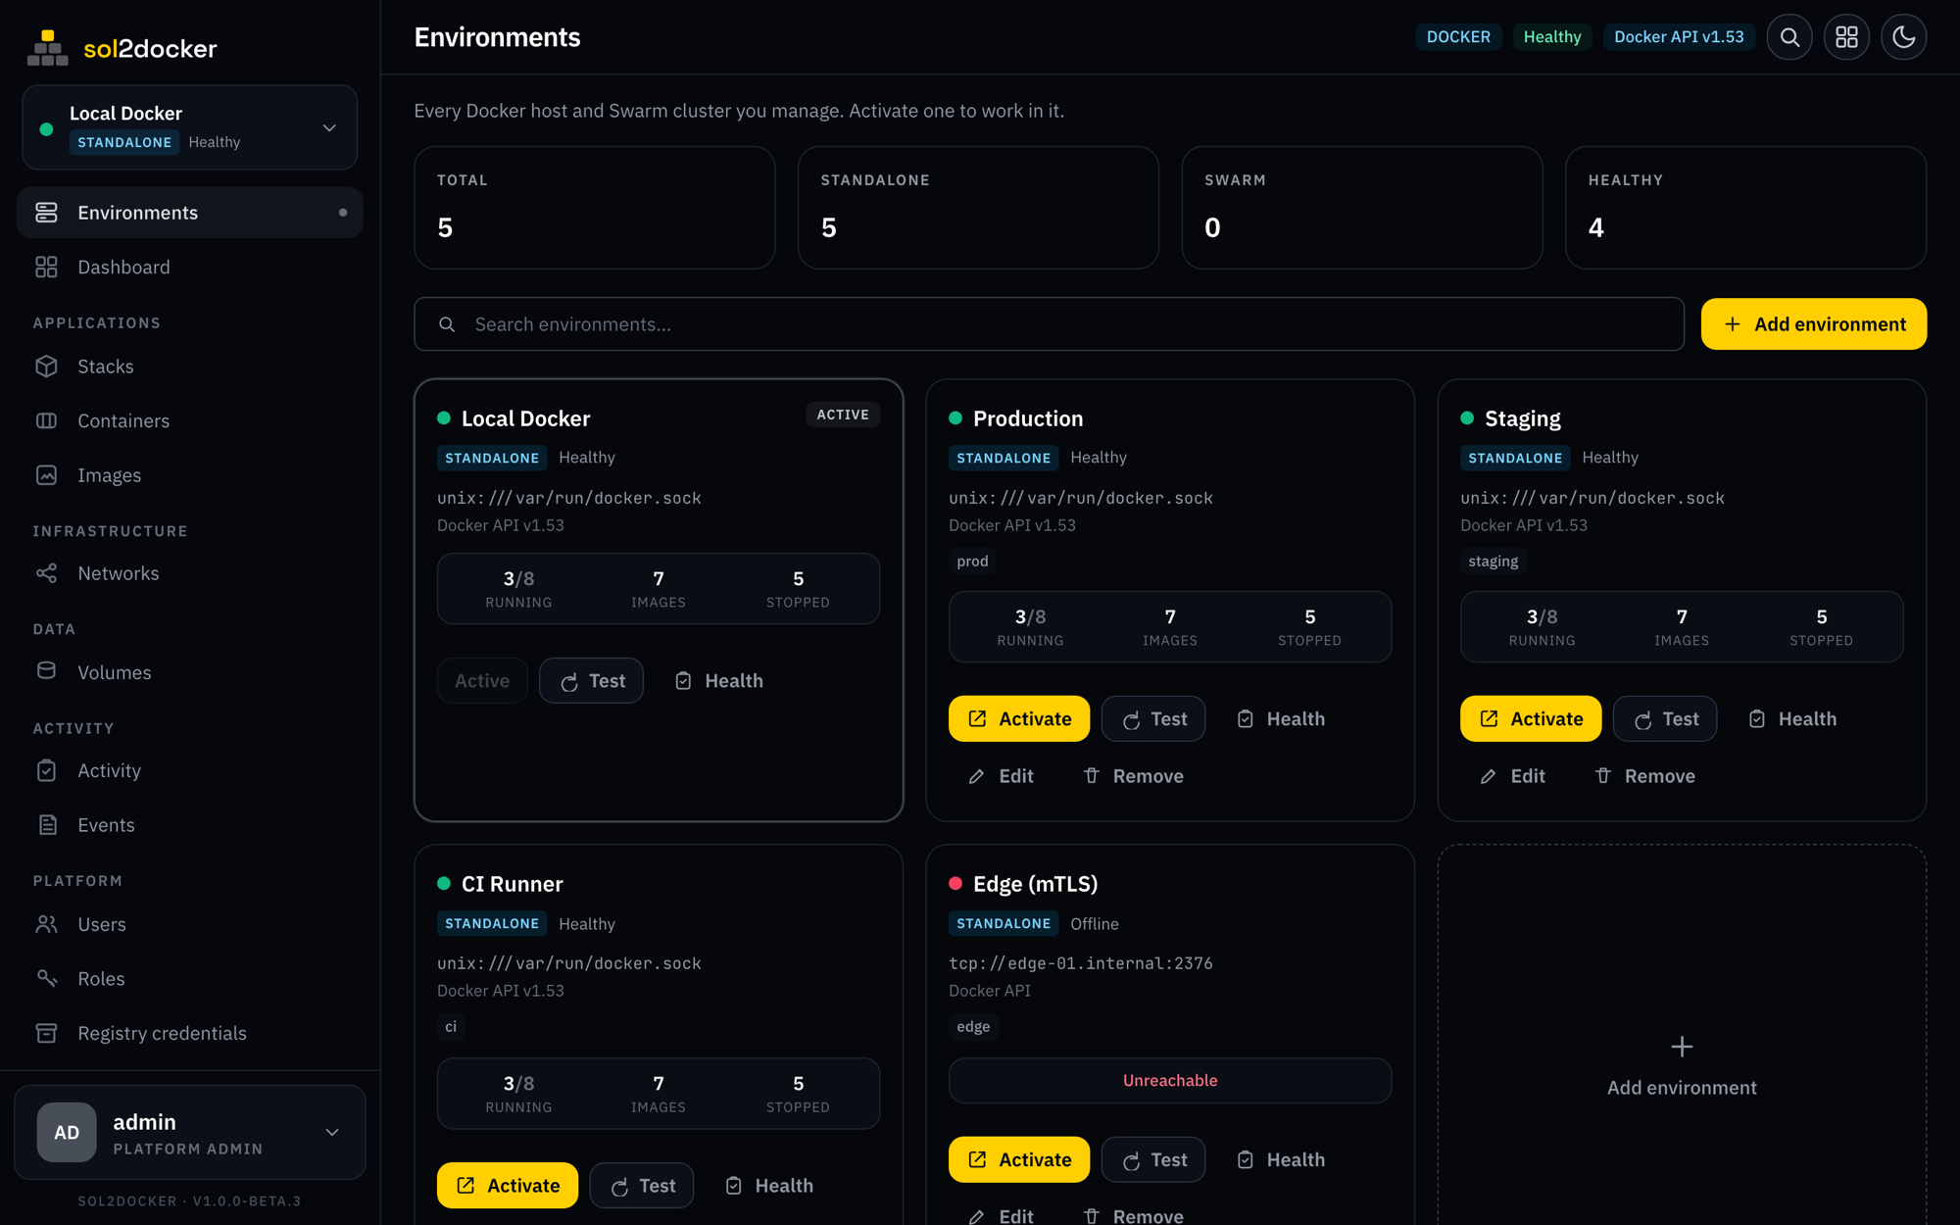Viewport: 1960px width, 1225px height.
Task: Click the Roles key icon
Action: (x=46, y=978)
